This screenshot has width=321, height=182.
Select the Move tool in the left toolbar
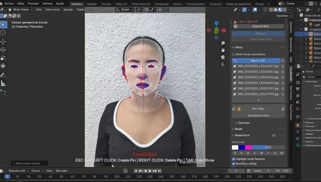[x=4, y=41]
